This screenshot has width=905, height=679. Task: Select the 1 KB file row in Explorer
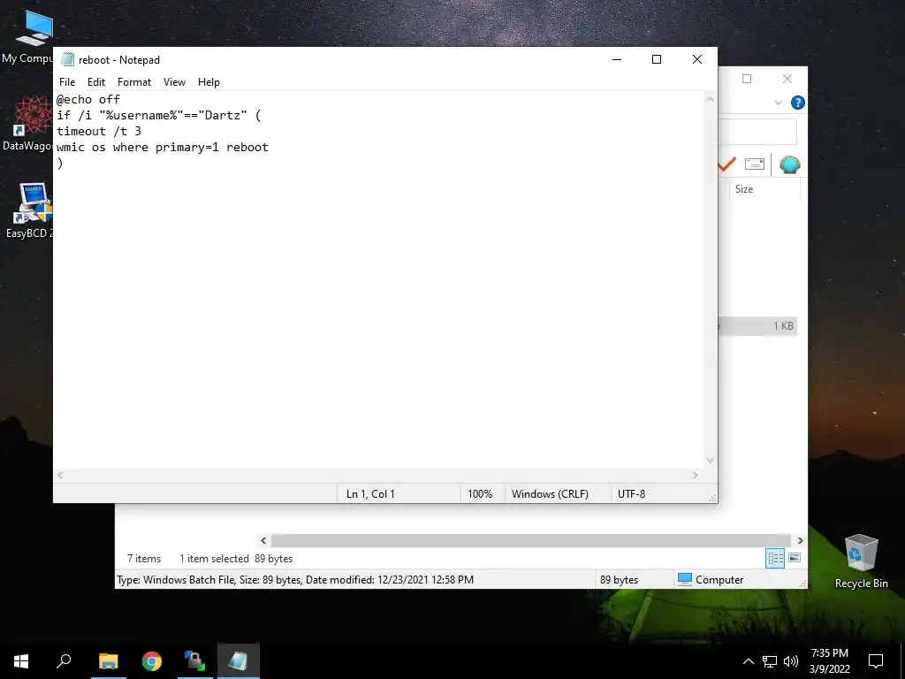(x=757, y=326)
